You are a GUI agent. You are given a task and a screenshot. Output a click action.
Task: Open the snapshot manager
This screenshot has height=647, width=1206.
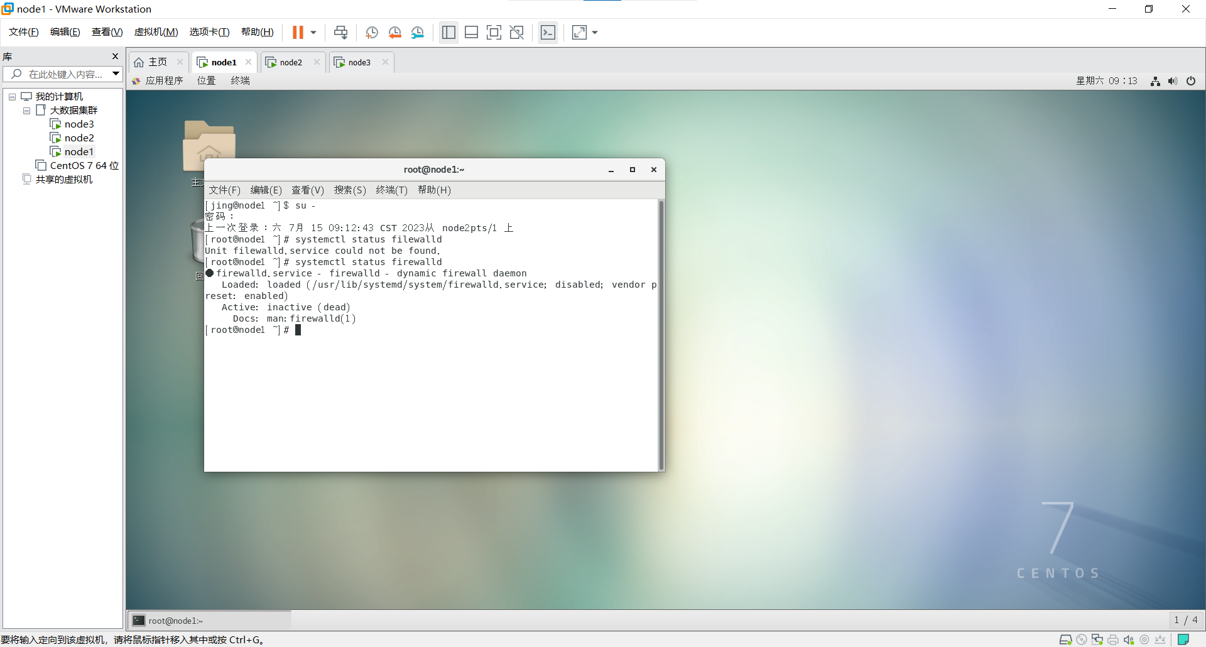pos(418,32)
